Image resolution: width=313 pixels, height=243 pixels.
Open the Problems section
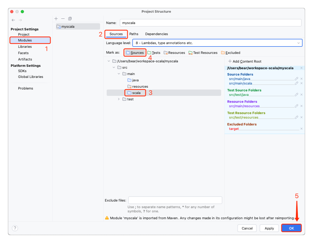pyautogui.click(x=26, y=88)
